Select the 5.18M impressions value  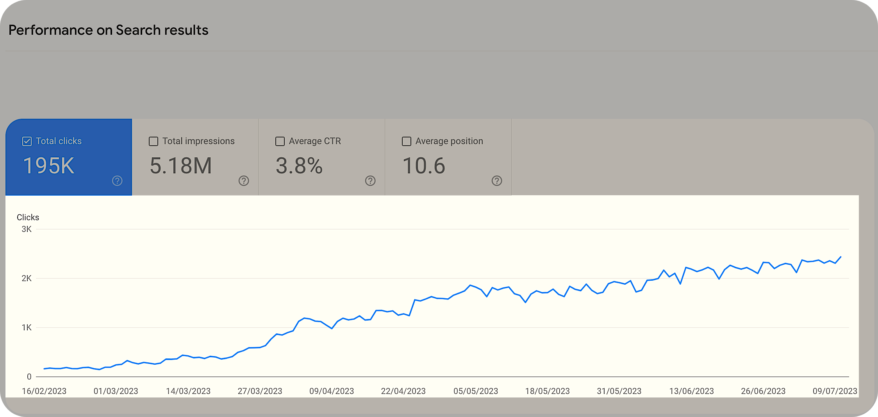point(181,166)
